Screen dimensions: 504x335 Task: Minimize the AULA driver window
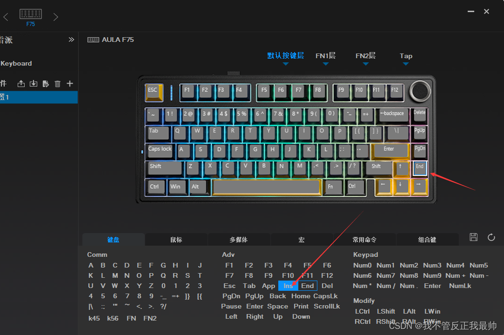(471, 11)
